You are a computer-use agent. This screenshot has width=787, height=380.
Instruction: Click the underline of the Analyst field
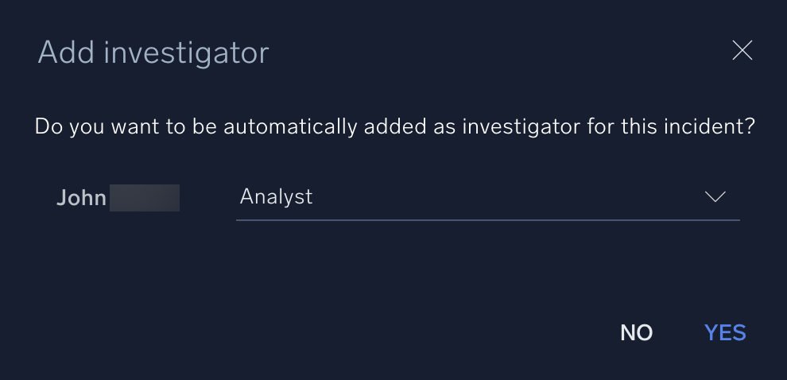click(487, 219)
